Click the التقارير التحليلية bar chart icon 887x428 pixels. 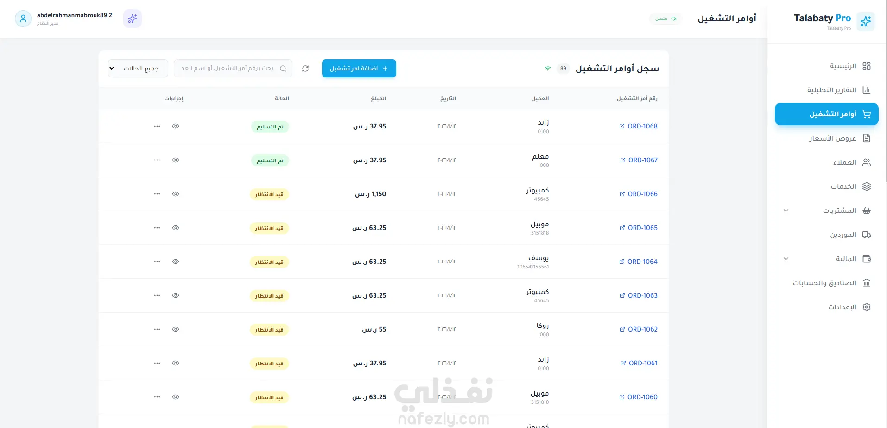867,90
